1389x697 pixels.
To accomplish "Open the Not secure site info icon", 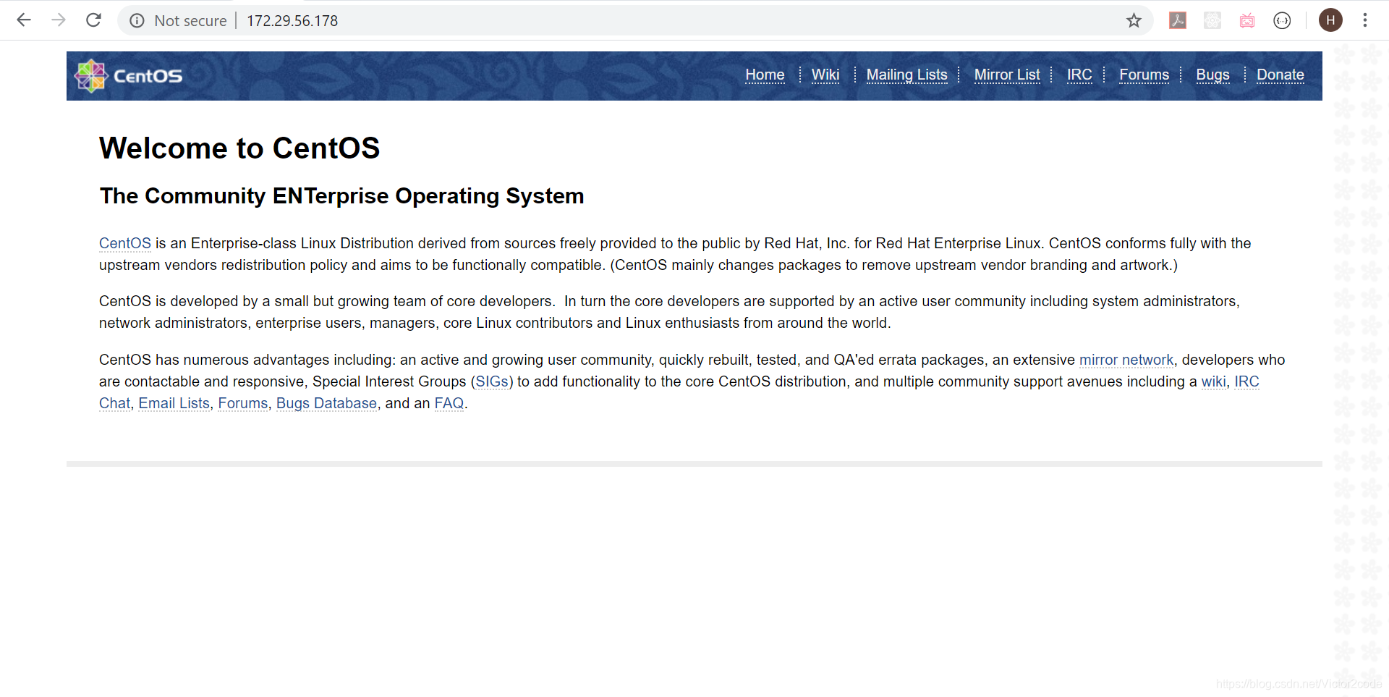I will pos(137,21).
